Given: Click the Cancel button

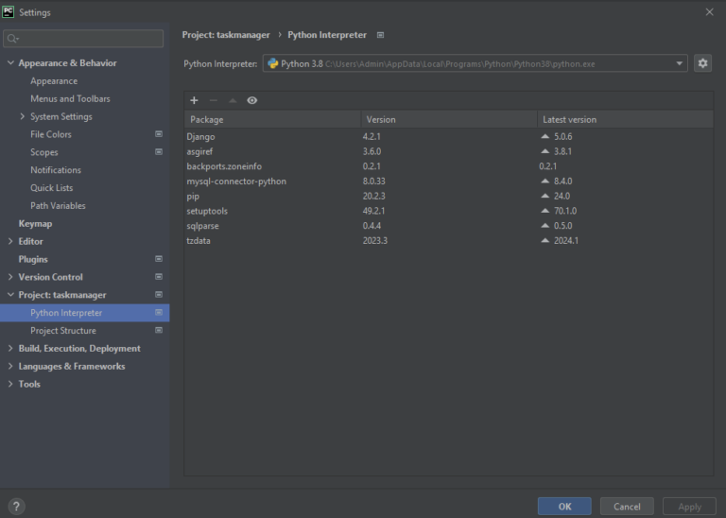Looking at the screenshot, I should pos(627,507).
